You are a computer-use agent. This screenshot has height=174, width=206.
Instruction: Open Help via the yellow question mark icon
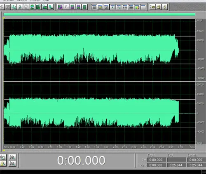(x=165, y=7)
